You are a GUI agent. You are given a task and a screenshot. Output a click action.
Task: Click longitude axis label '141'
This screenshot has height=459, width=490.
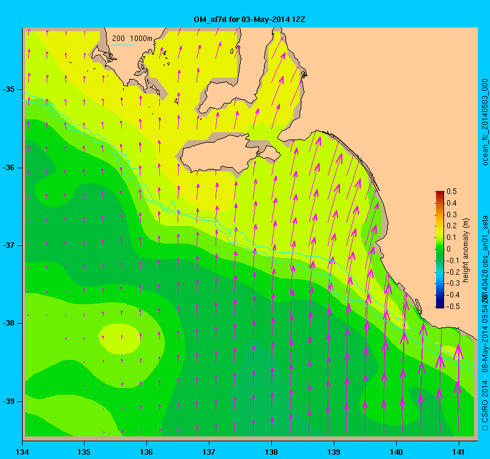(459, 452)
